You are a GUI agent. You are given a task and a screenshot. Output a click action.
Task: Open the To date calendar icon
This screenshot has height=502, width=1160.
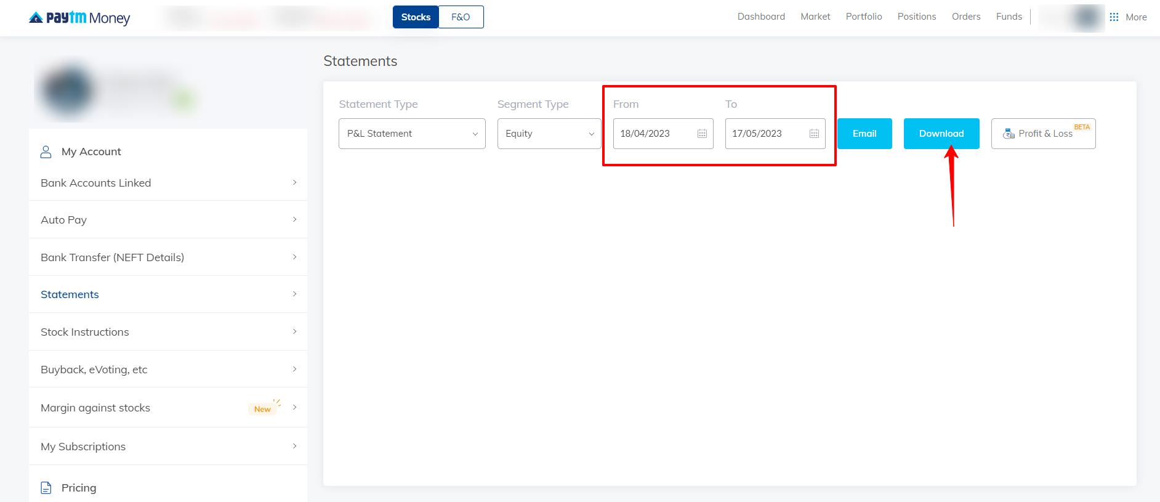[x=814, y=134]
